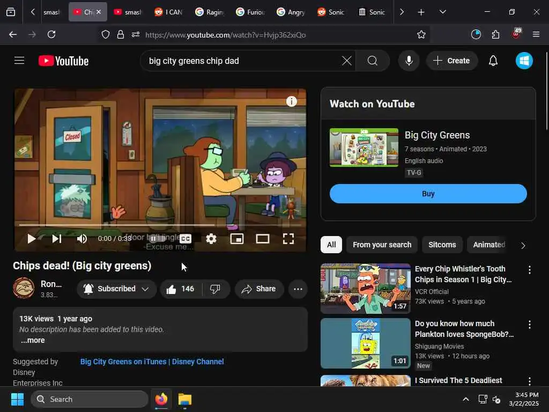Enable miniplayer mode

236,239
